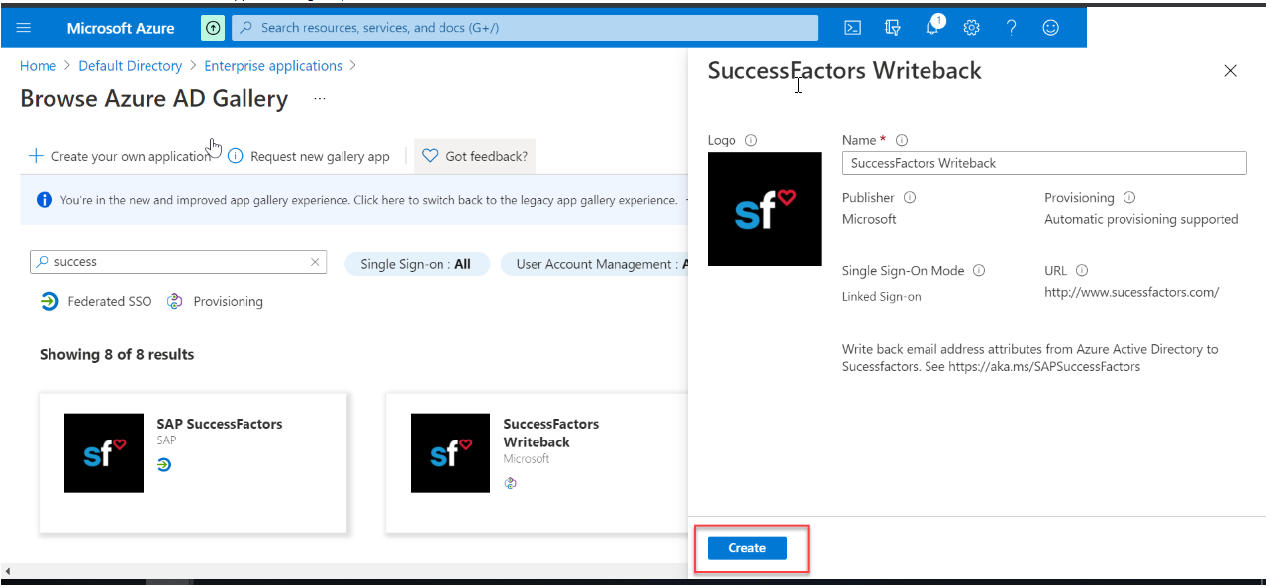Open the directory and subscription filter
Screen dimensions: 1271x587
point(892,27)
